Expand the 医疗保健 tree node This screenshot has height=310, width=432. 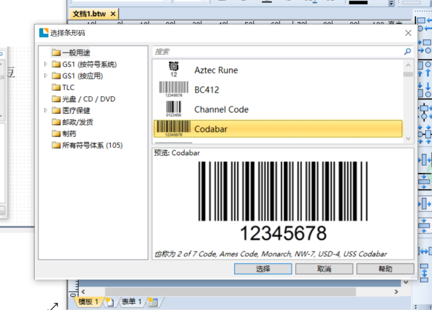click(45, 110)
